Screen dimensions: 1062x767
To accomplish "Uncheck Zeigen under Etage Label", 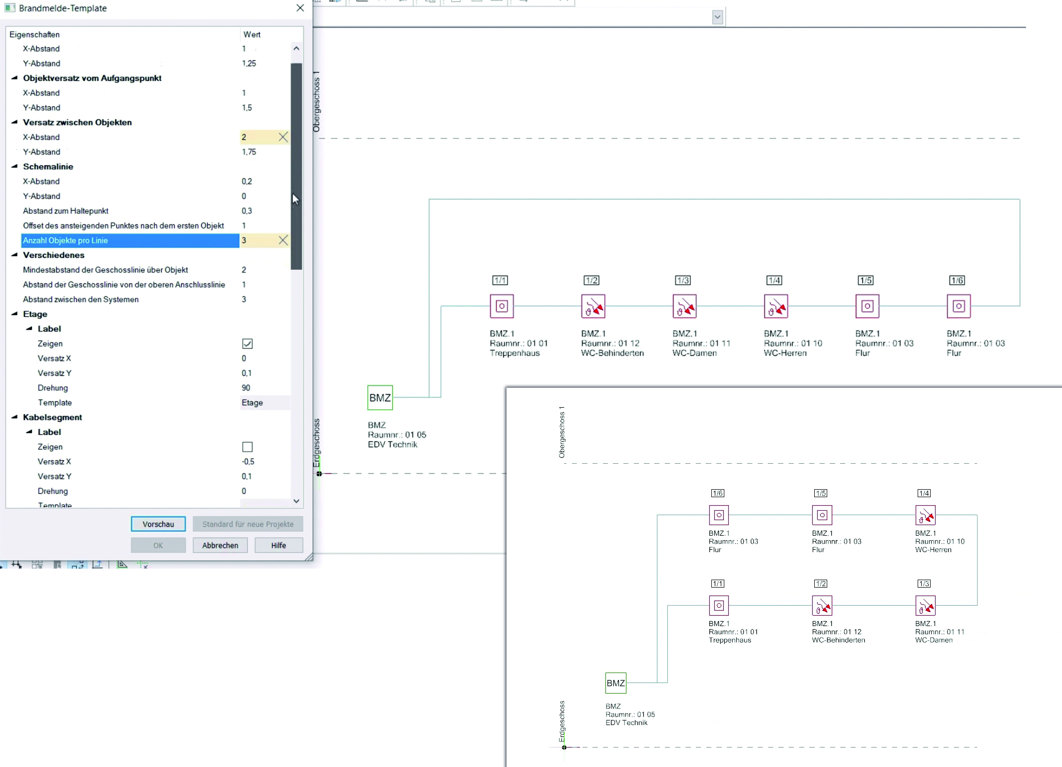I will (x=247, y=344).
